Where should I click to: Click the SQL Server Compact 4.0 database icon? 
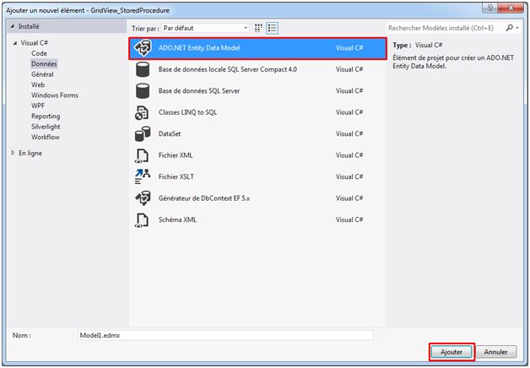point(143,69)
